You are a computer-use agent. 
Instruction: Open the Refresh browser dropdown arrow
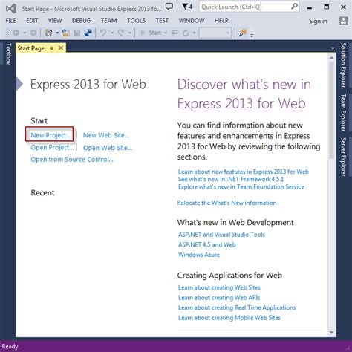click(x=195, y=33)
